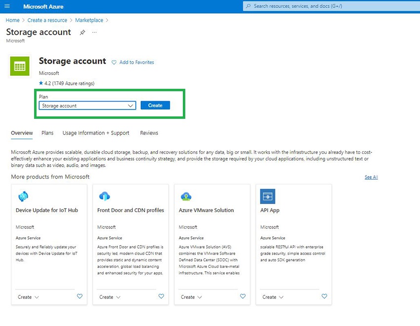Favorite the Device Update for IoT Hub card
This screenshot has width=420, height=326.
point(80,296)
